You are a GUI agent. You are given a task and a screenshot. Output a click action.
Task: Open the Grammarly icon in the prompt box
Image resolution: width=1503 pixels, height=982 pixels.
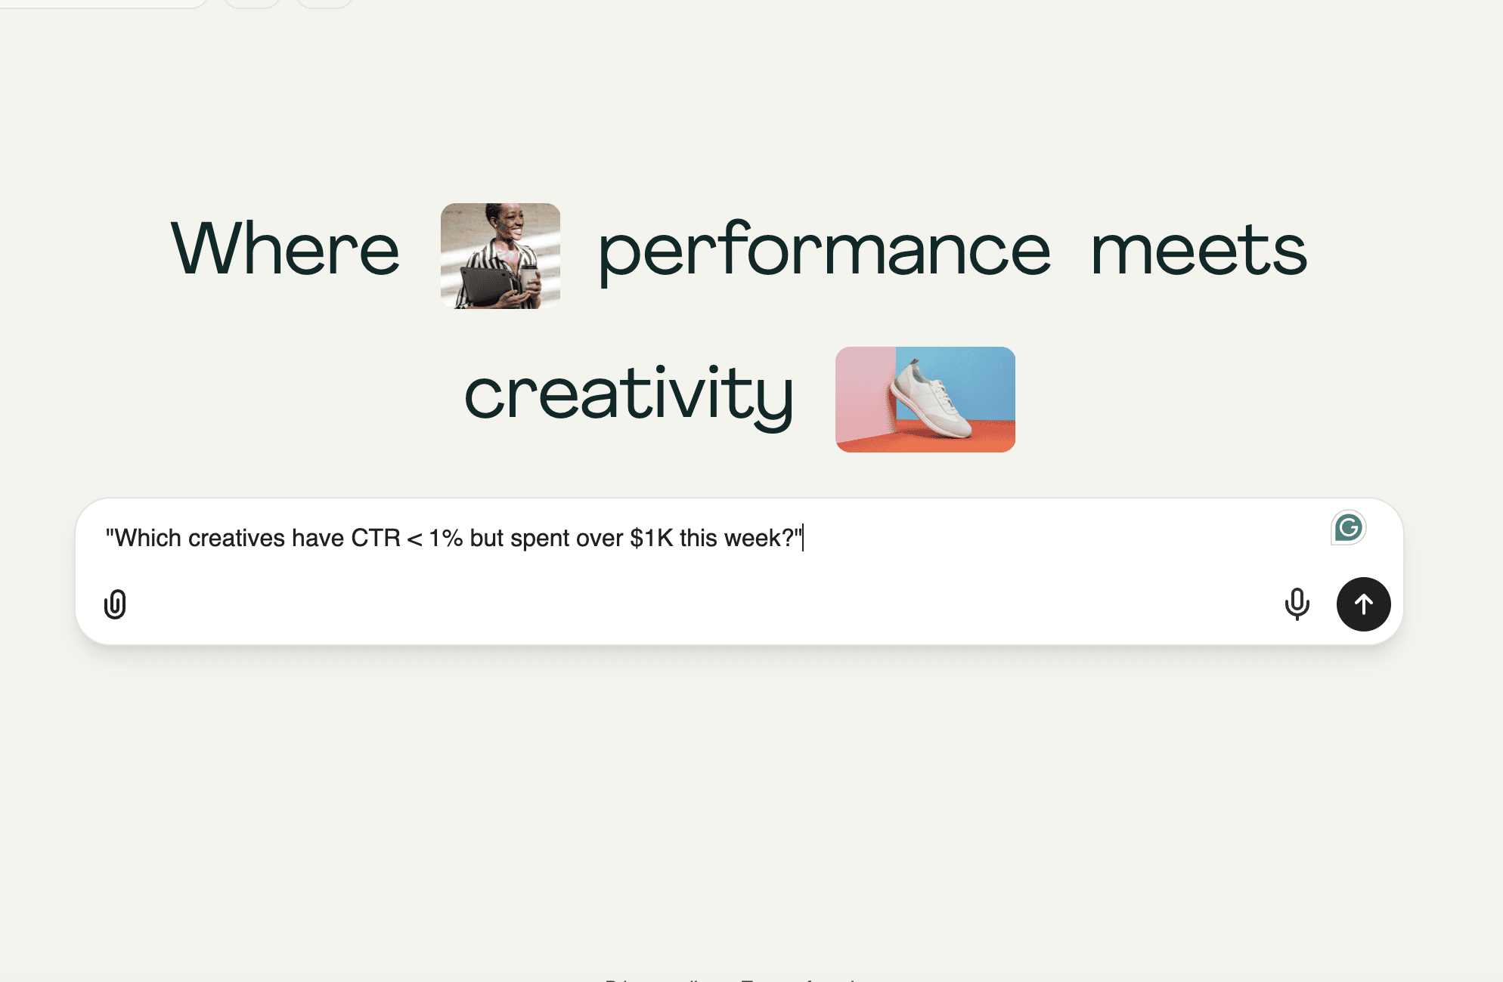coord(1348,527)
